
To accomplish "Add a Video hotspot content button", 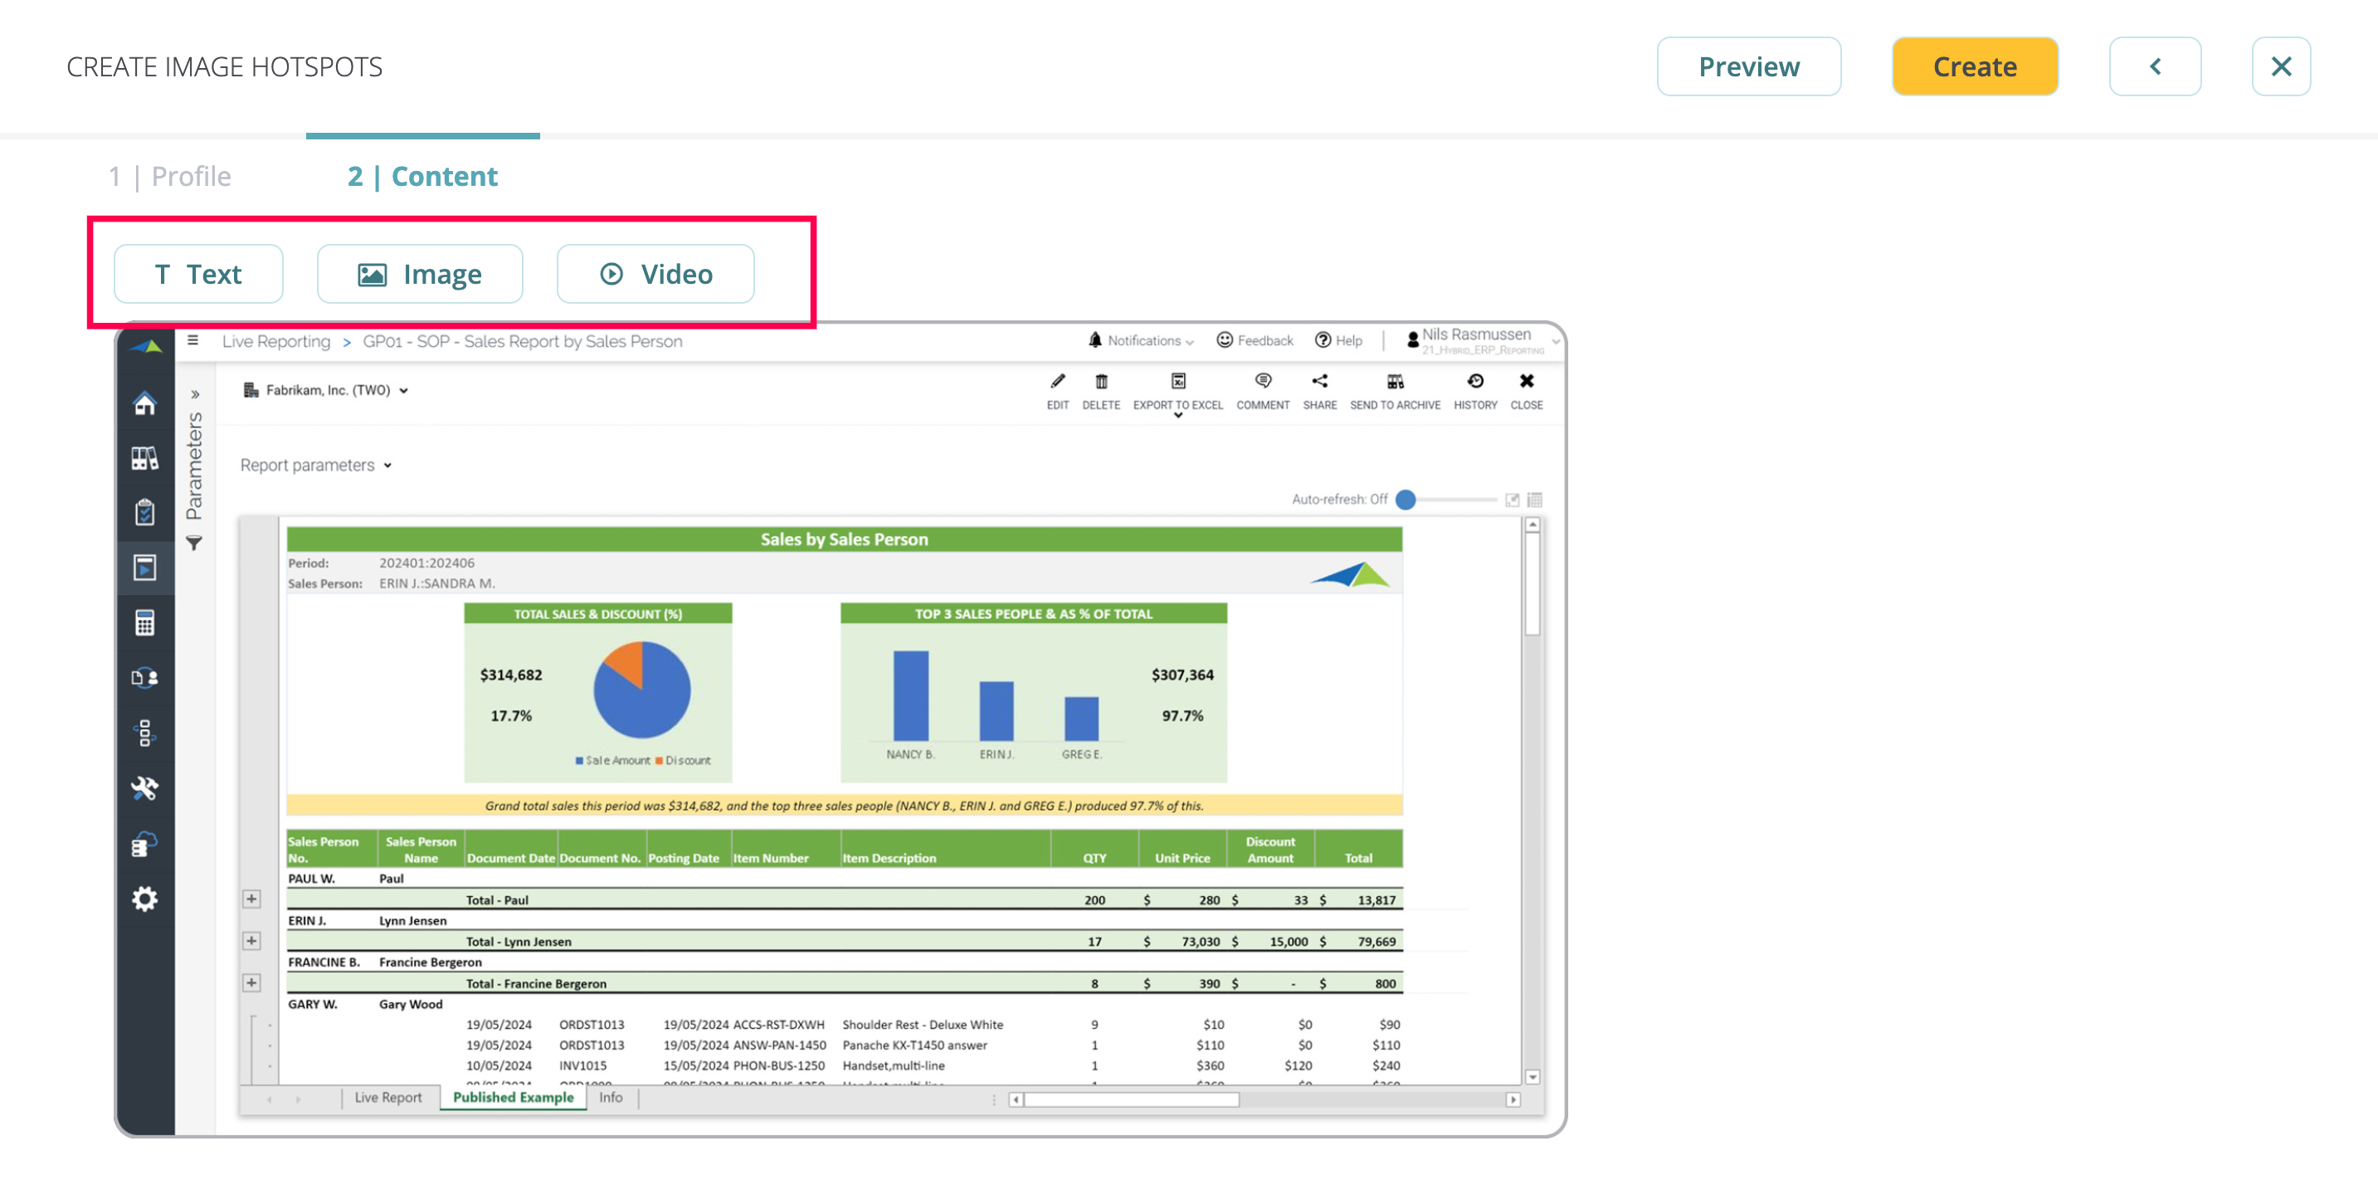I will pyautogui.click(x=655, y=274).
